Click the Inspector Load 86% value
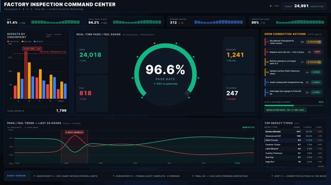Image resolution: width=331 pixels, height=185 pixels. [255, 23]
